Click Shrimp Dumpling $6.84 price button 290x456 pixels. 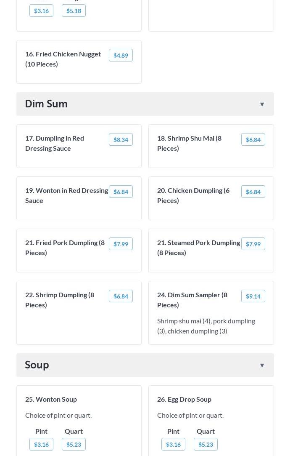[x=121, y=296]
